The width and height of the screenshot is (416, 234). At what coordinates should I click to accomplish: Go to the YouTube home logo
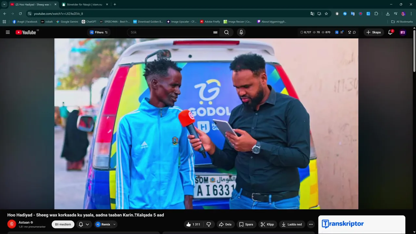tap(26, 32)
